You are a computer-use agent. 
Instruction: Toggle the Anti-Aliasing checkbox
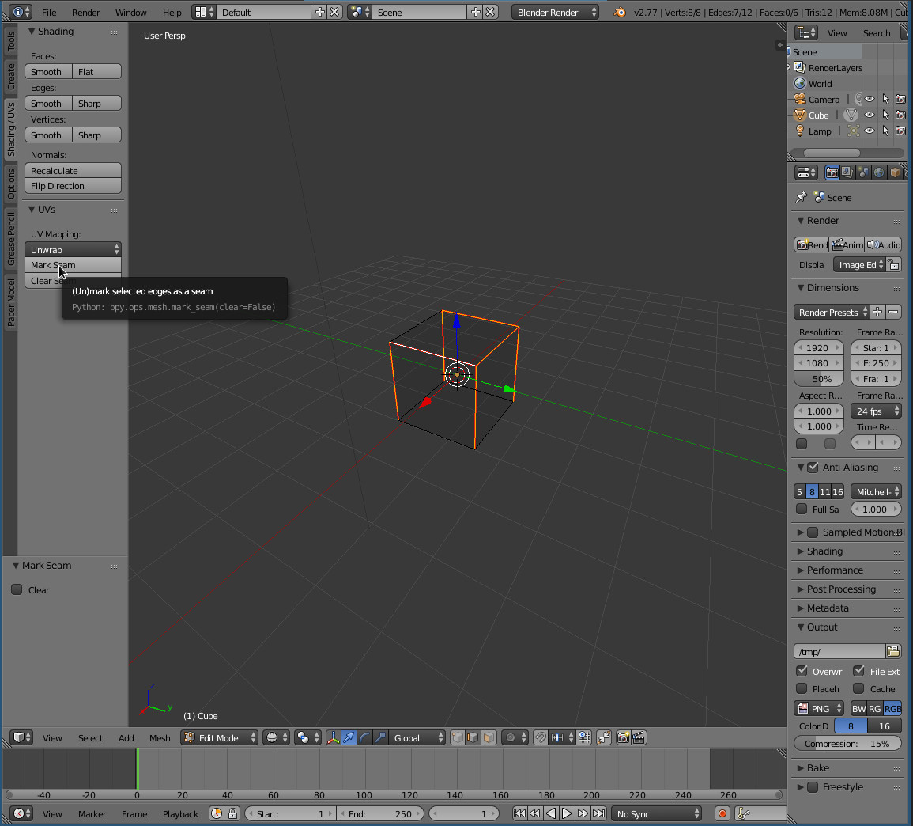click(813, 467)
